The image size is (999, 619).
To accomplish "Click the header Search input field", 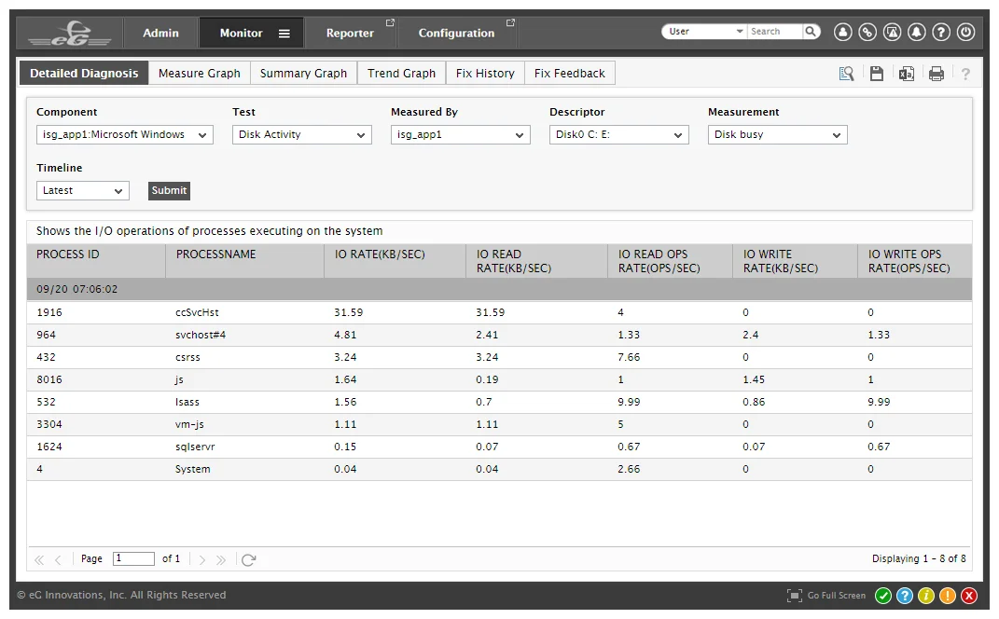I will coord(775,31).
